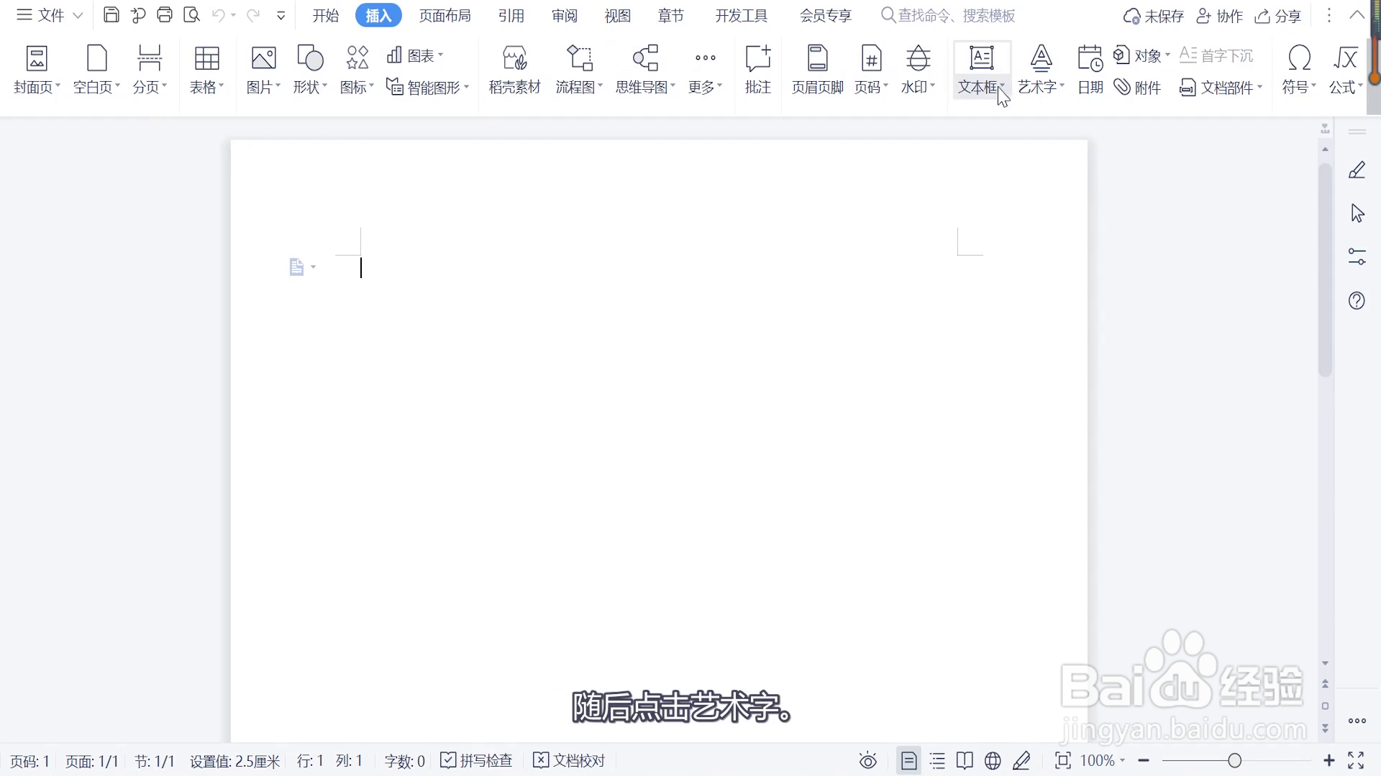Open print preview icon
Screen dimensions: 1381x776
[191, 15]
